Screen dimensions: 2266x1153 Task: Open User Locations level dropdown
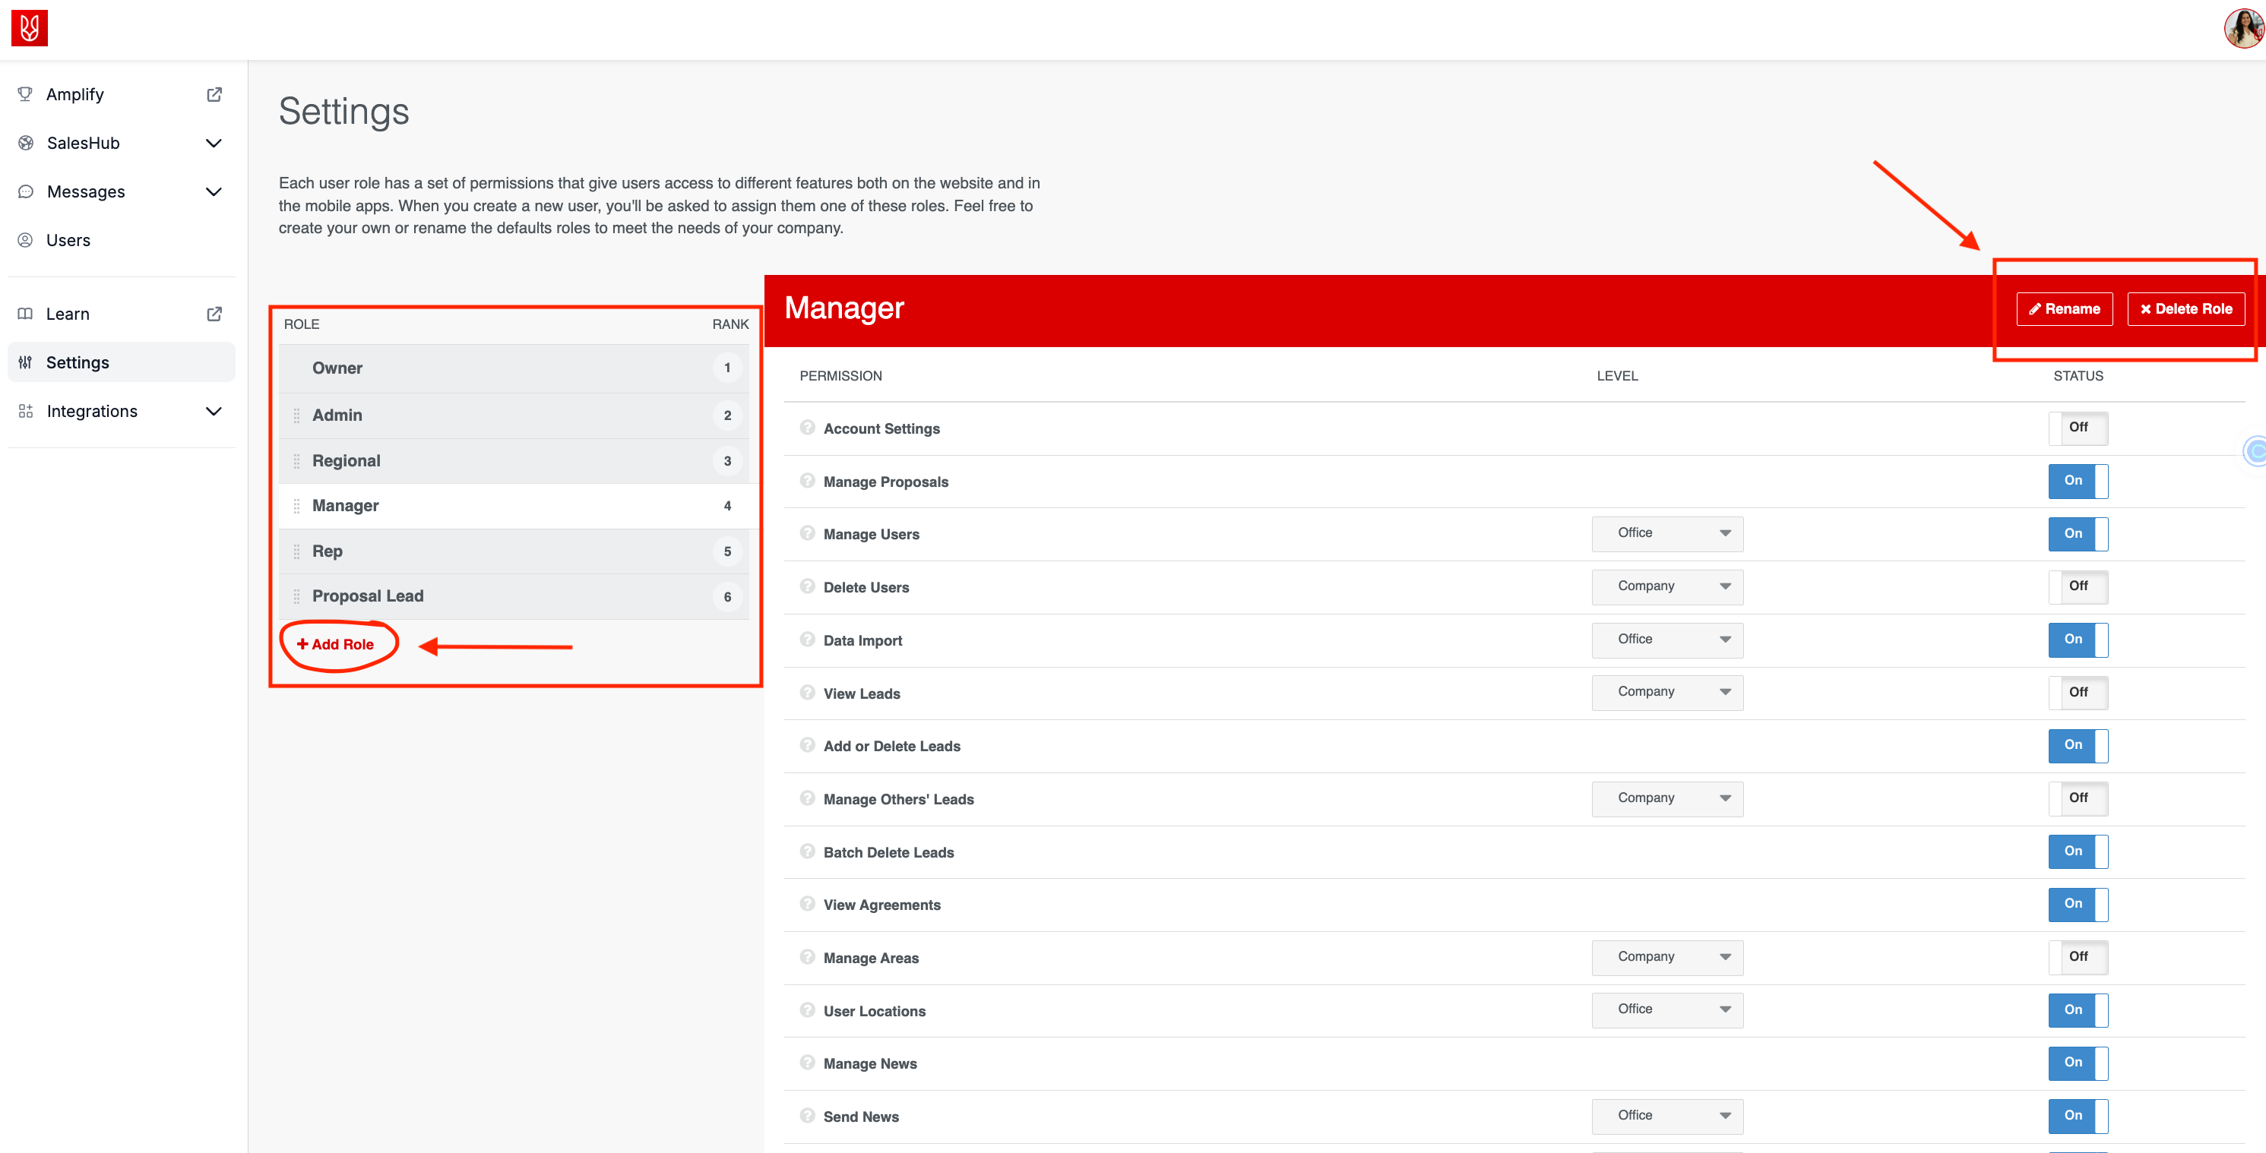[x=1667, y=1009]
